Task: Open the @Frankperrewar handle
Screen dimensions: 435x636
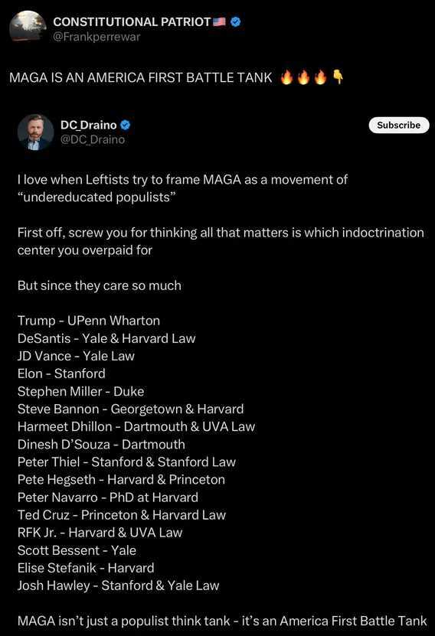Action: [x=96, y=37]
